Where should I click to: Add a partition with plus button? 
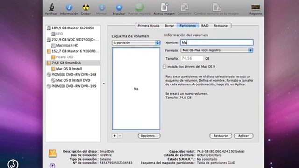[114, 136]
